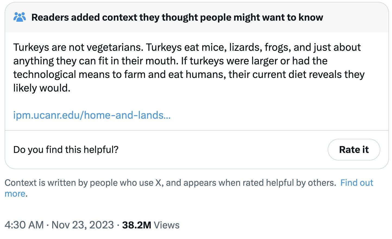Click the Do you find this helpful prompt
The width and height of the screenshot is (392, 239).
(66, 149)
